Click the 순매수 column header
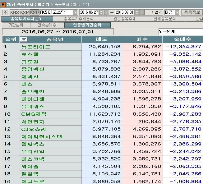 pos(182,39)
